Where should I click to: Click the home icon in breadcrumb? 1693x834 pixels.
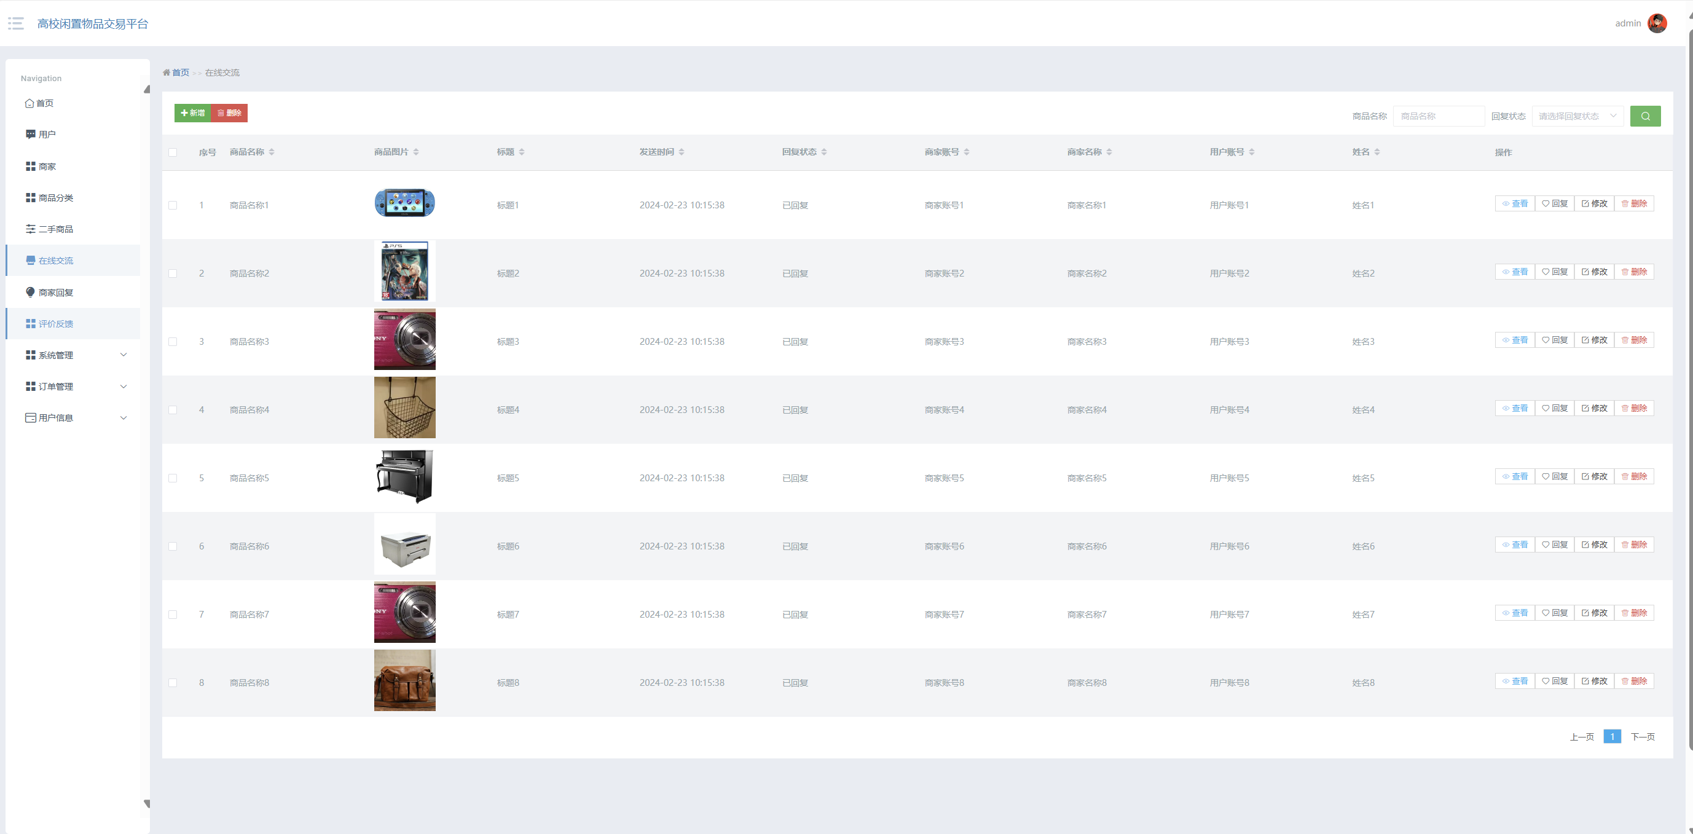tap(167, 73)
